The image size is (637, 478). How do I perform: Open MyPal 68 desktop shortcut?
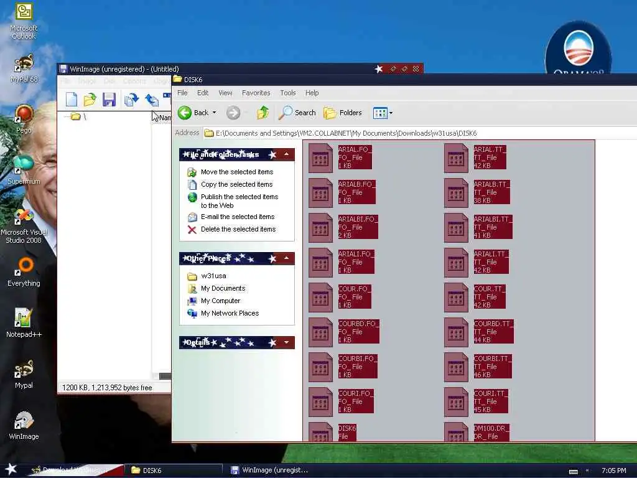(24, 68)
